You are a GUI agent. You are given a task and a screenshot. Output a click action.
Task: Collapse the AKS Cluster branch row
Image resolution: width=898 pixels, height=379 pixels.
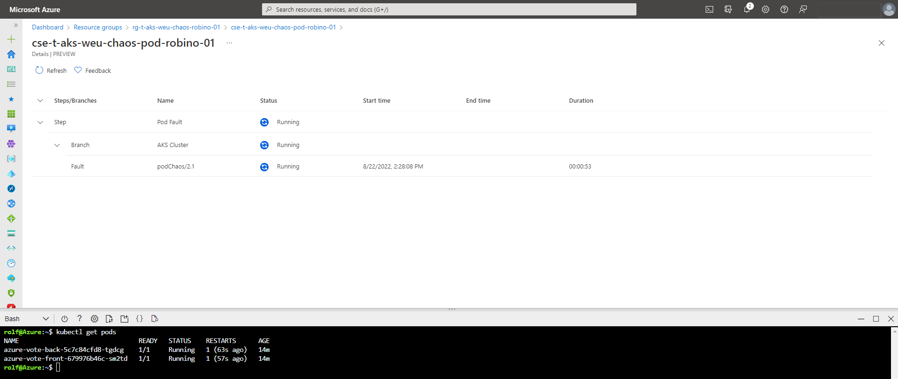[57, 145]
